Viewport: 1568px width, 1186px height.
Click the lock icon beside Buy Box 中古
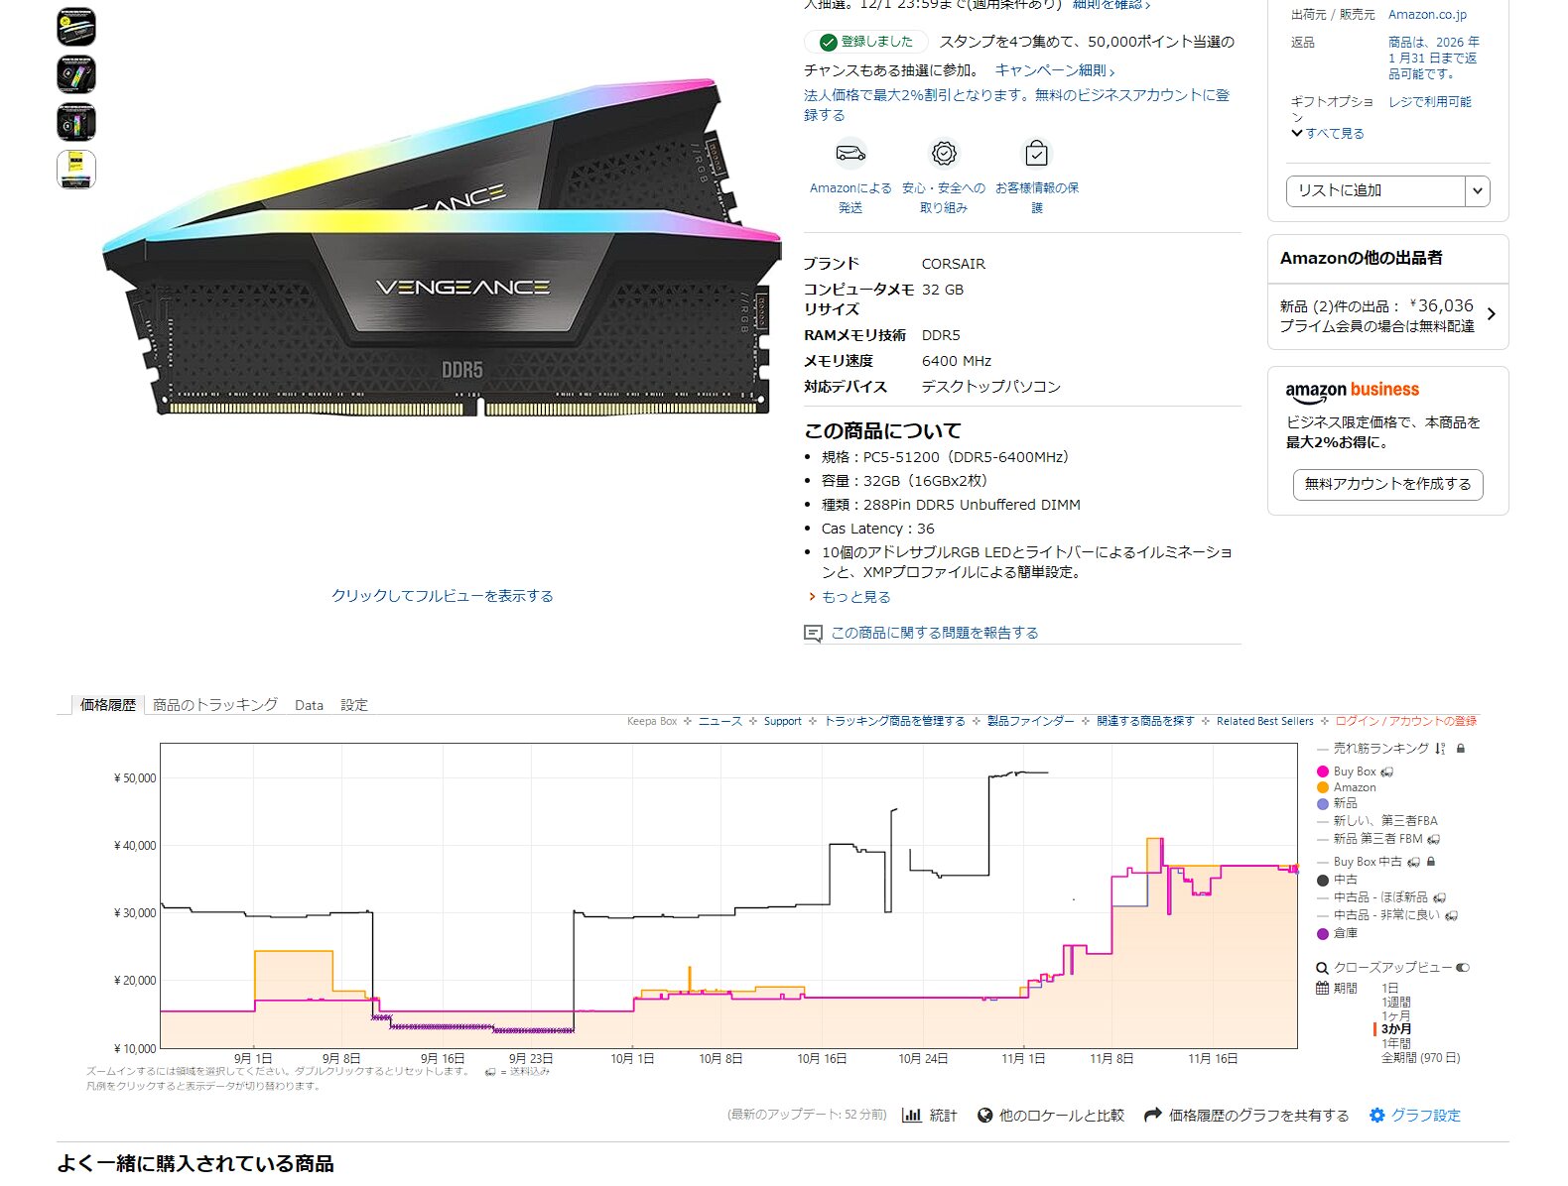point(1431,862)
